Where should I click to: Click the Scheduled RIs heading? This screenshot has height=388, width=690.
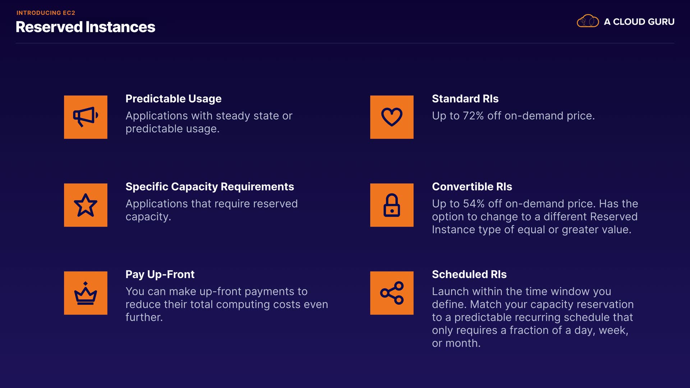(x=469, y=274)
